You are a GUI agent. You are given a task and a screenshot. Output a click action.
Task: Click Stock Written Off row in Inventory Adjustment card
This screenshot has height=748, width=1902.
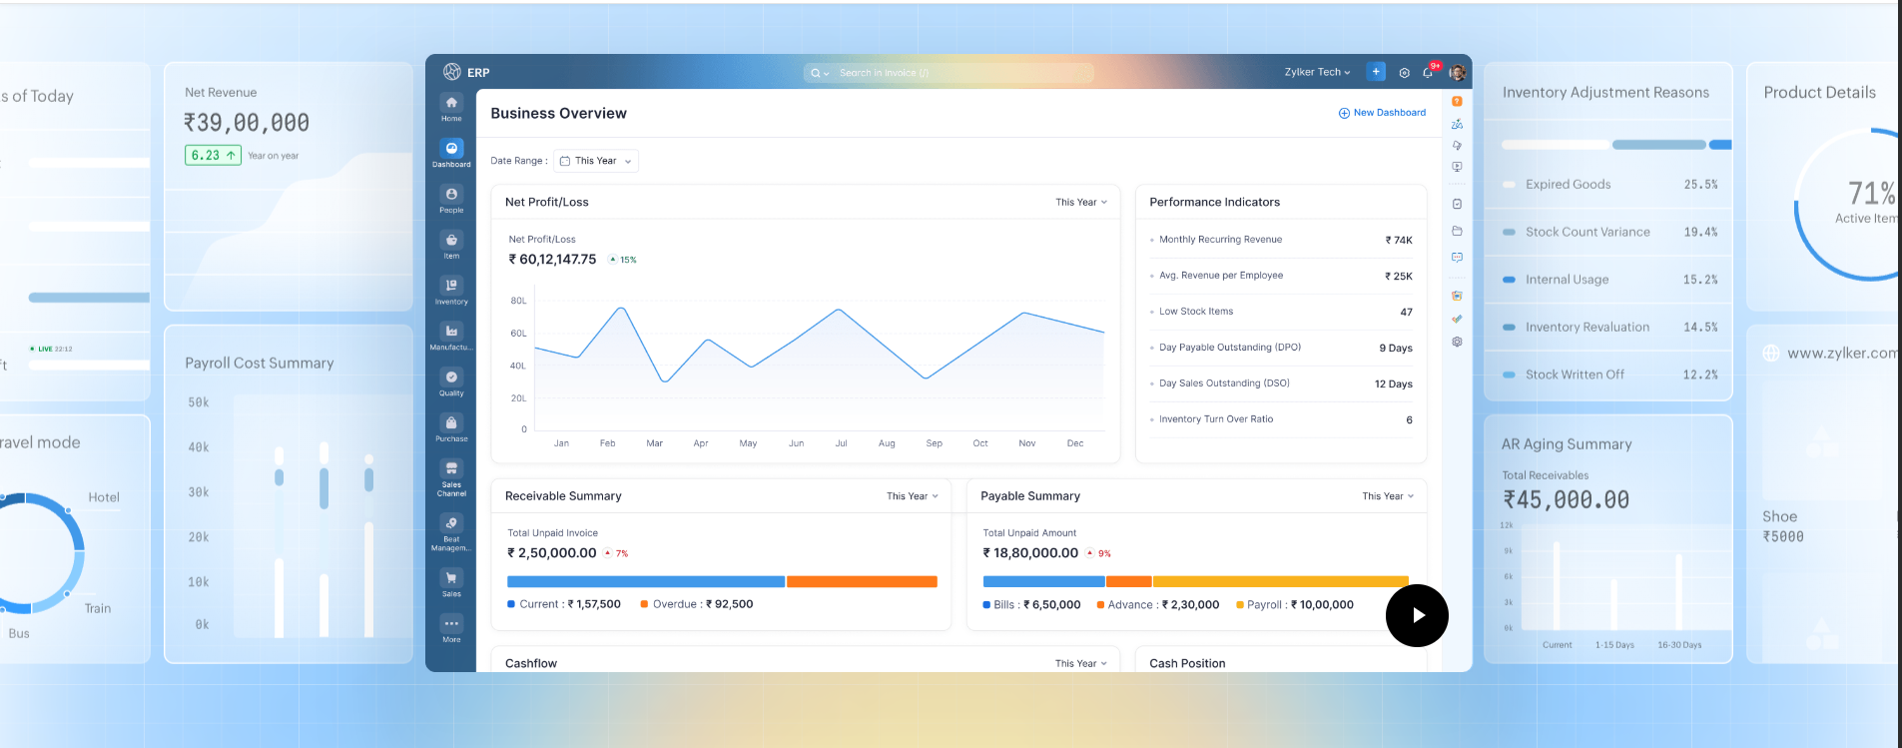pyautogui.click(x=1608, y=374)
